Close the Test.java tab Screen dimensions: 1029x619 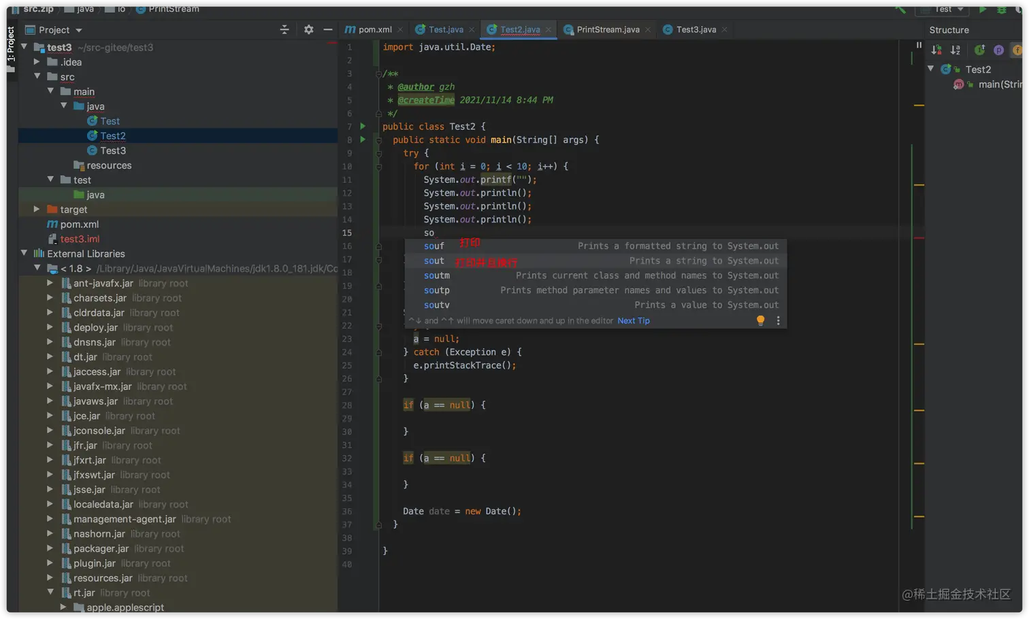472,29
